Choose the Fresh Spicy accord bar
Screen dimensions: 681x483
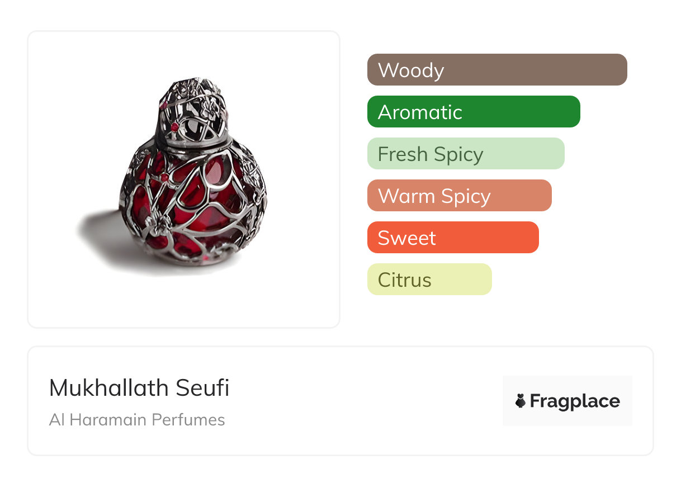point(466,154)
